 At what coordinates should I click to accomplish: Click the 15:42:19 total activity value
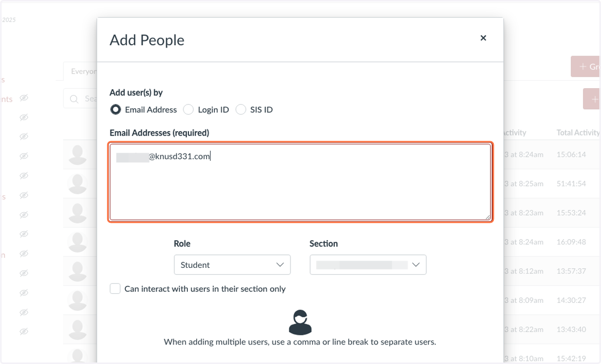click(x=571, y=358)
